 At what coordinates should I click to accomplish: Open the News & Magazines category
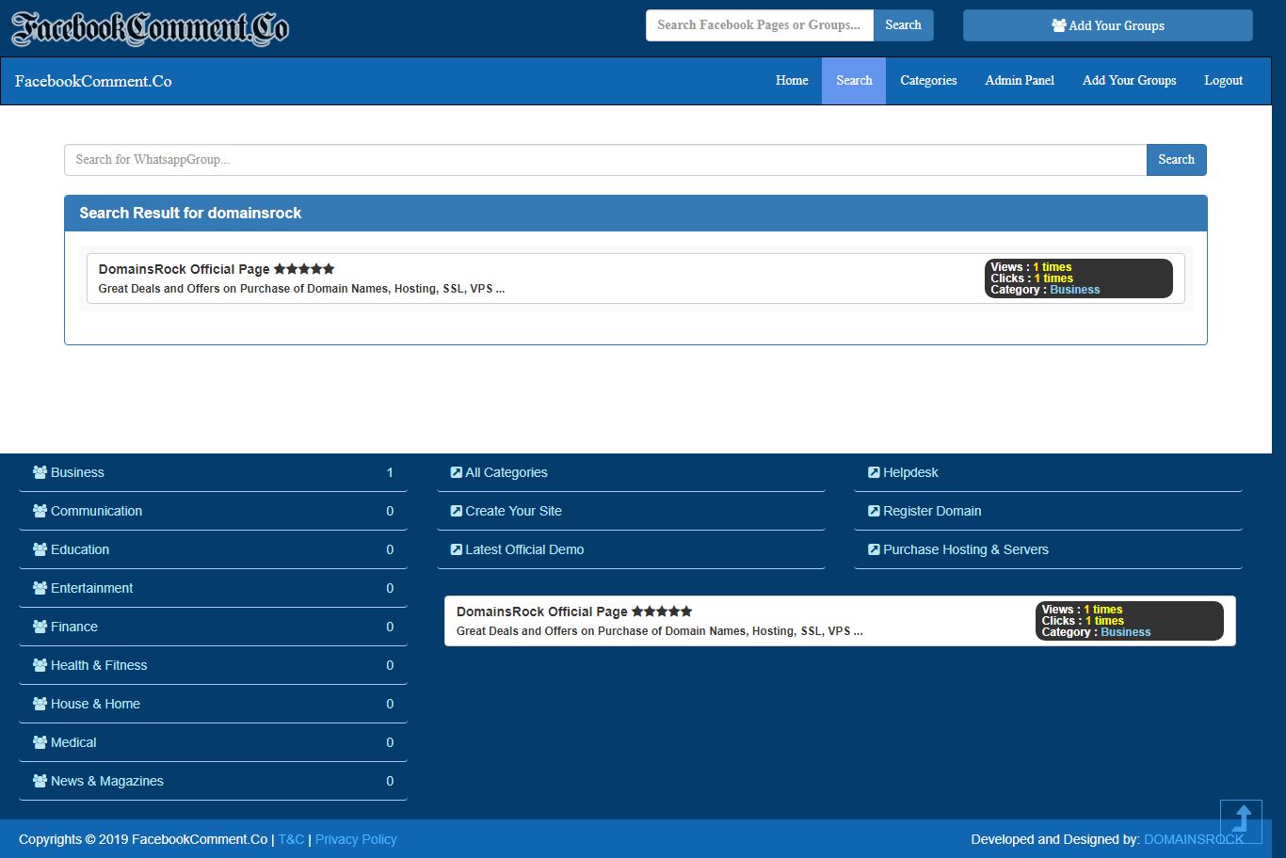(x=213, y=781)
